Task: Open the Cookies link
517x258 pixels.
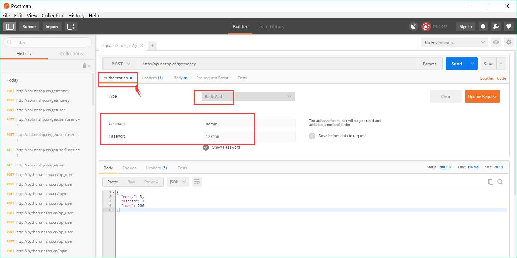Action: (x=487, y=78)
